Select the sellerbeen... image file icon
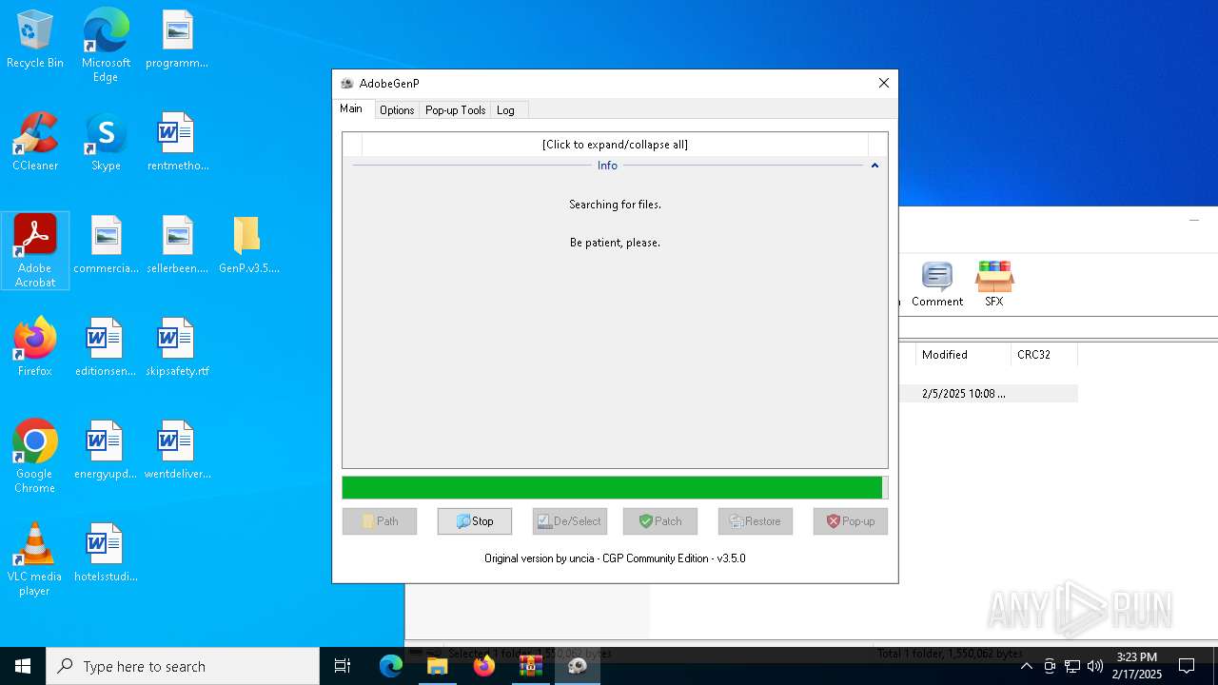Viewport: 1218px width, 685px height. [x=177, y=245]
